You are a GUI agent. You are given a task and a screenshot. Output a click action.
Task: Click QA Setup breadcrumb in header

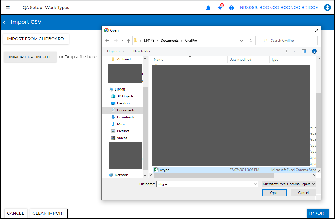point(32,8)
